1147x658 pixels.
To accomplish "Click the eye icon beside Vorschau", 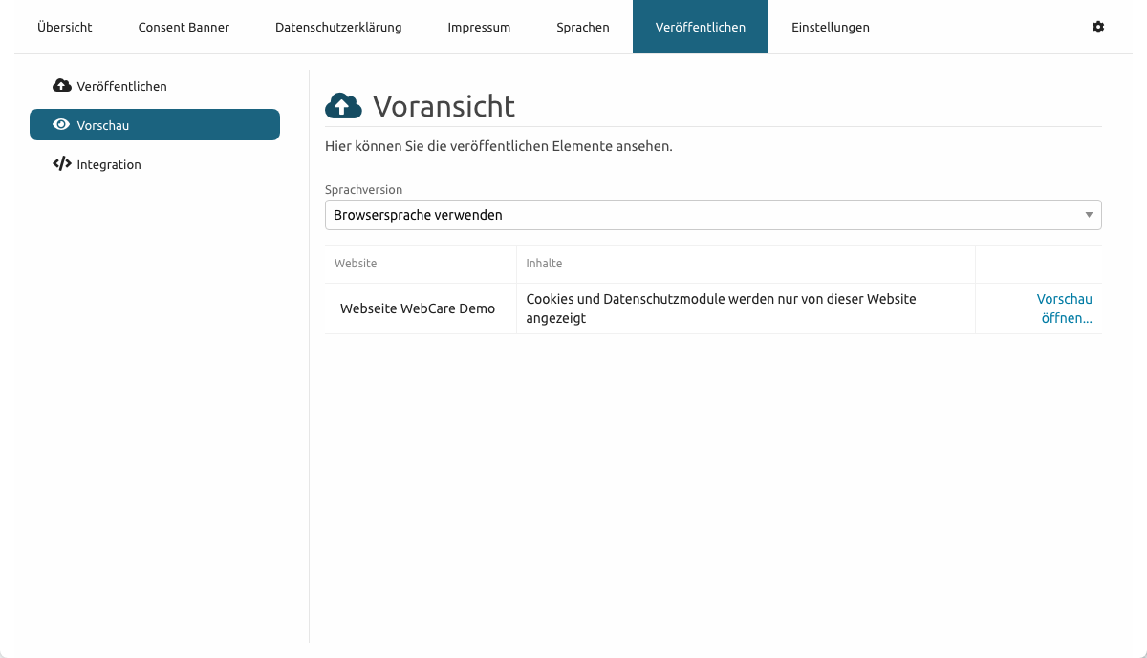I will coord(61,125).
